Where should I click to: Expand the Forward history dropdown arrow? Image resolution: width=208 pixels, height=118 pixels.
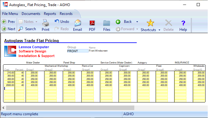(x=137, y=29)
